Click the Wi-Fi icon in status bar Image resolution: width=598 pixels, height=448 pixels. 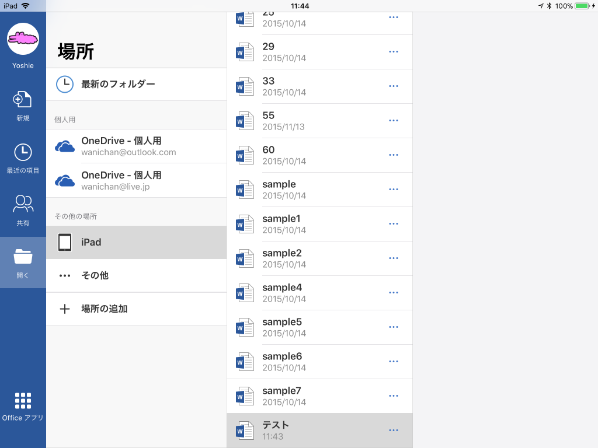(x=26, y=6)
